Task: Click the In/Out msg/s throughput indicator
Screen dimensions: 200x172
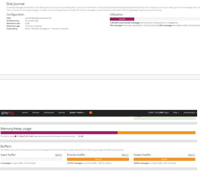Action: (x=158, y=113)
